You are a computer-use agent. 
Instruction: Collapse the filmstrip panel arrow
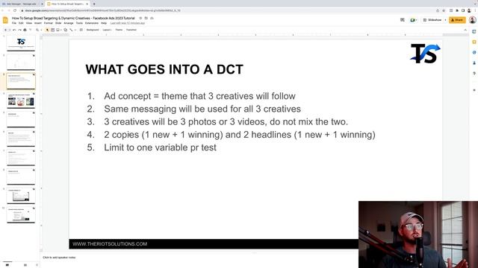[37, 265]
